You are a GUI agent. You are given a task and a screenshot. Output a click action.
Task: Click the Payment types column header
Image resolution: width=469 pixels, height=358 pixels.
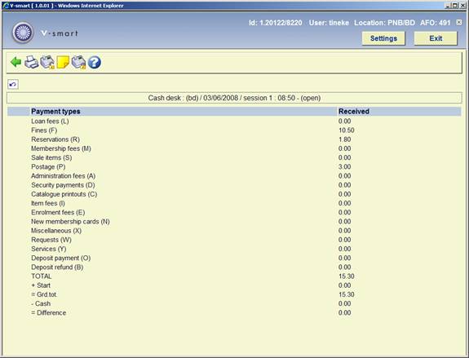(x=55, y=111)
